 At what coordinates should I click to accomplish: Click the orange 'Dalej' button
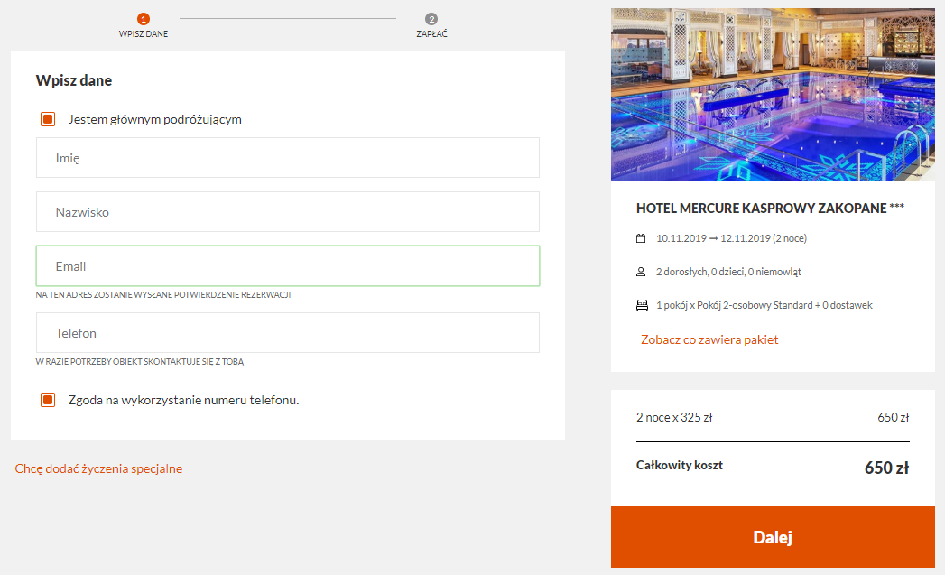coord(773,537)
